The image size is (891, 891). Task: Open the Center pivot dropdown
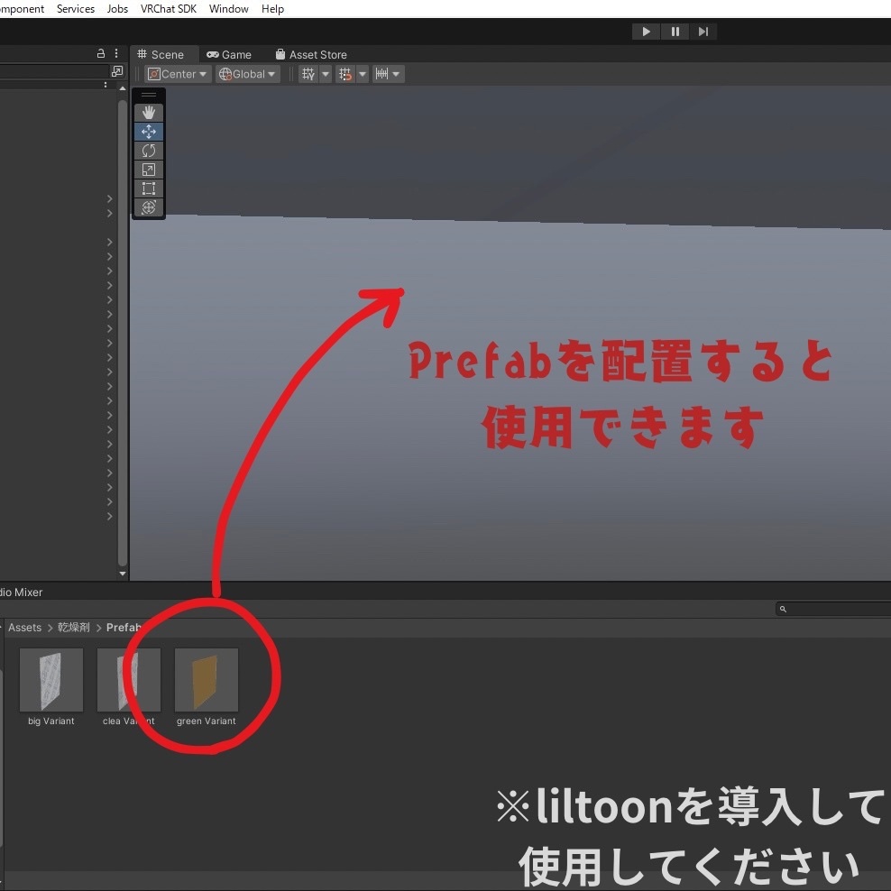178,74
